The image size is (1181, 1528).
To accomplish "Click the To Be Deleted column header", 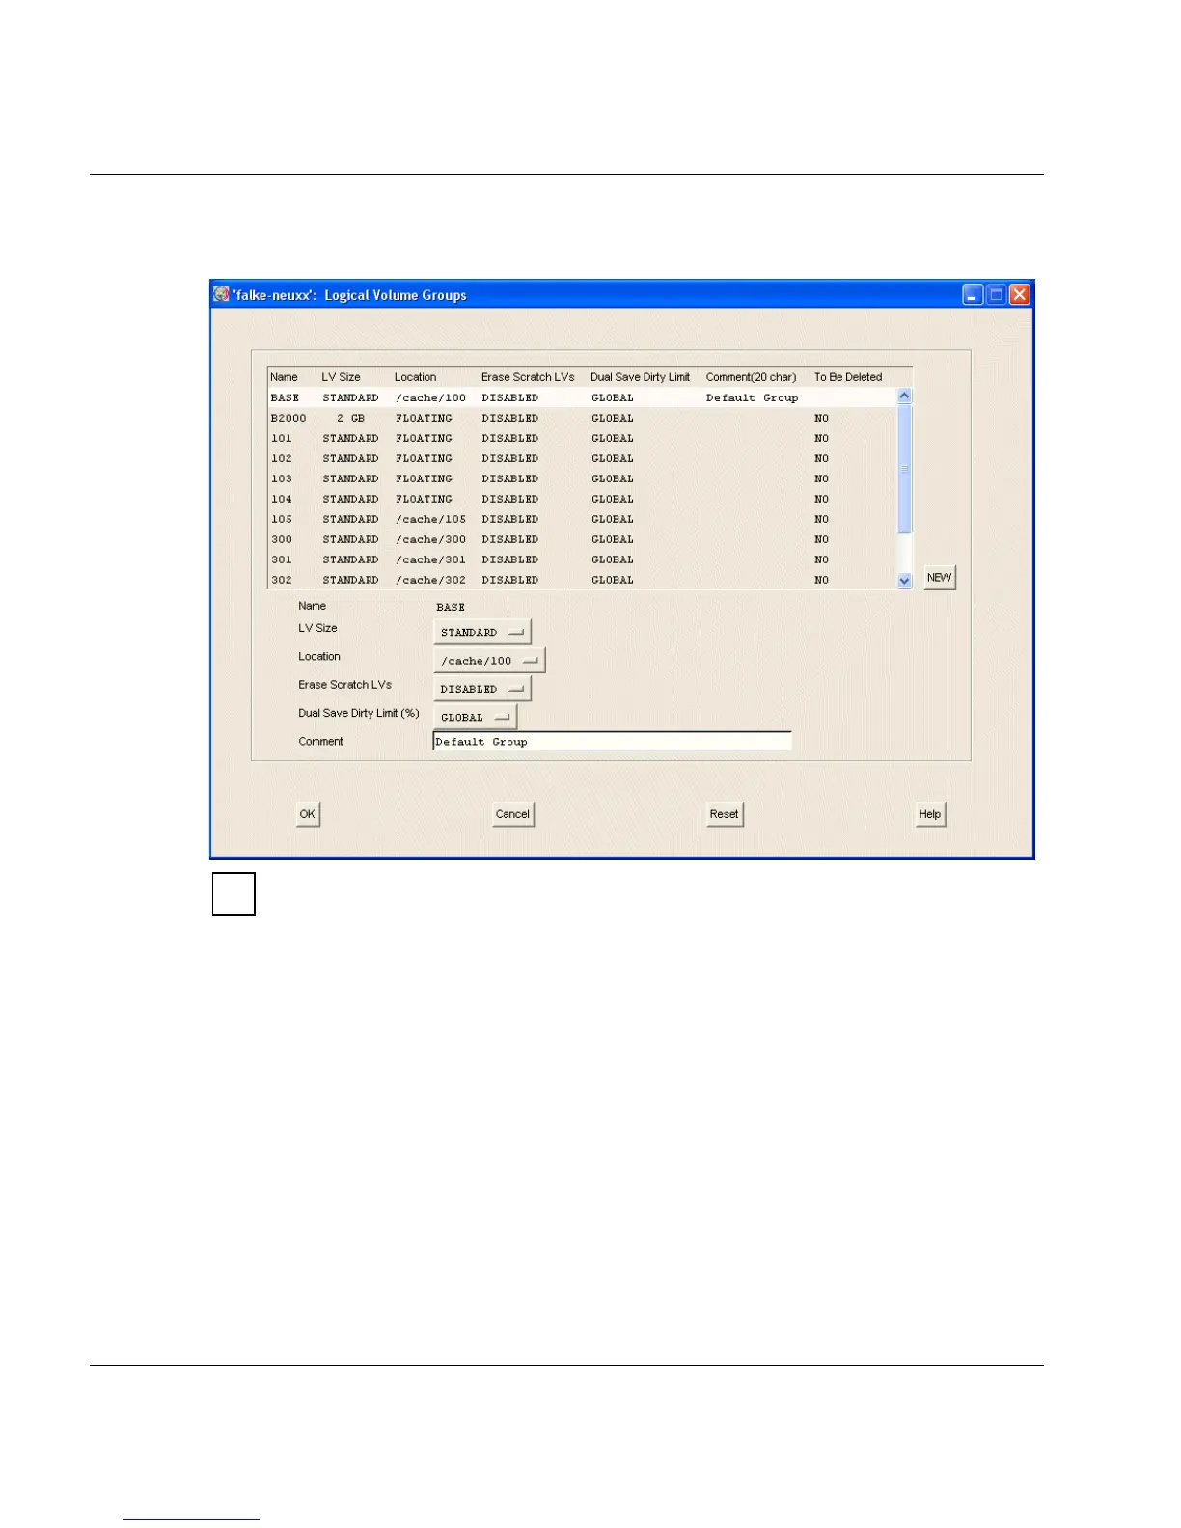I will click(x=847, y=377).
